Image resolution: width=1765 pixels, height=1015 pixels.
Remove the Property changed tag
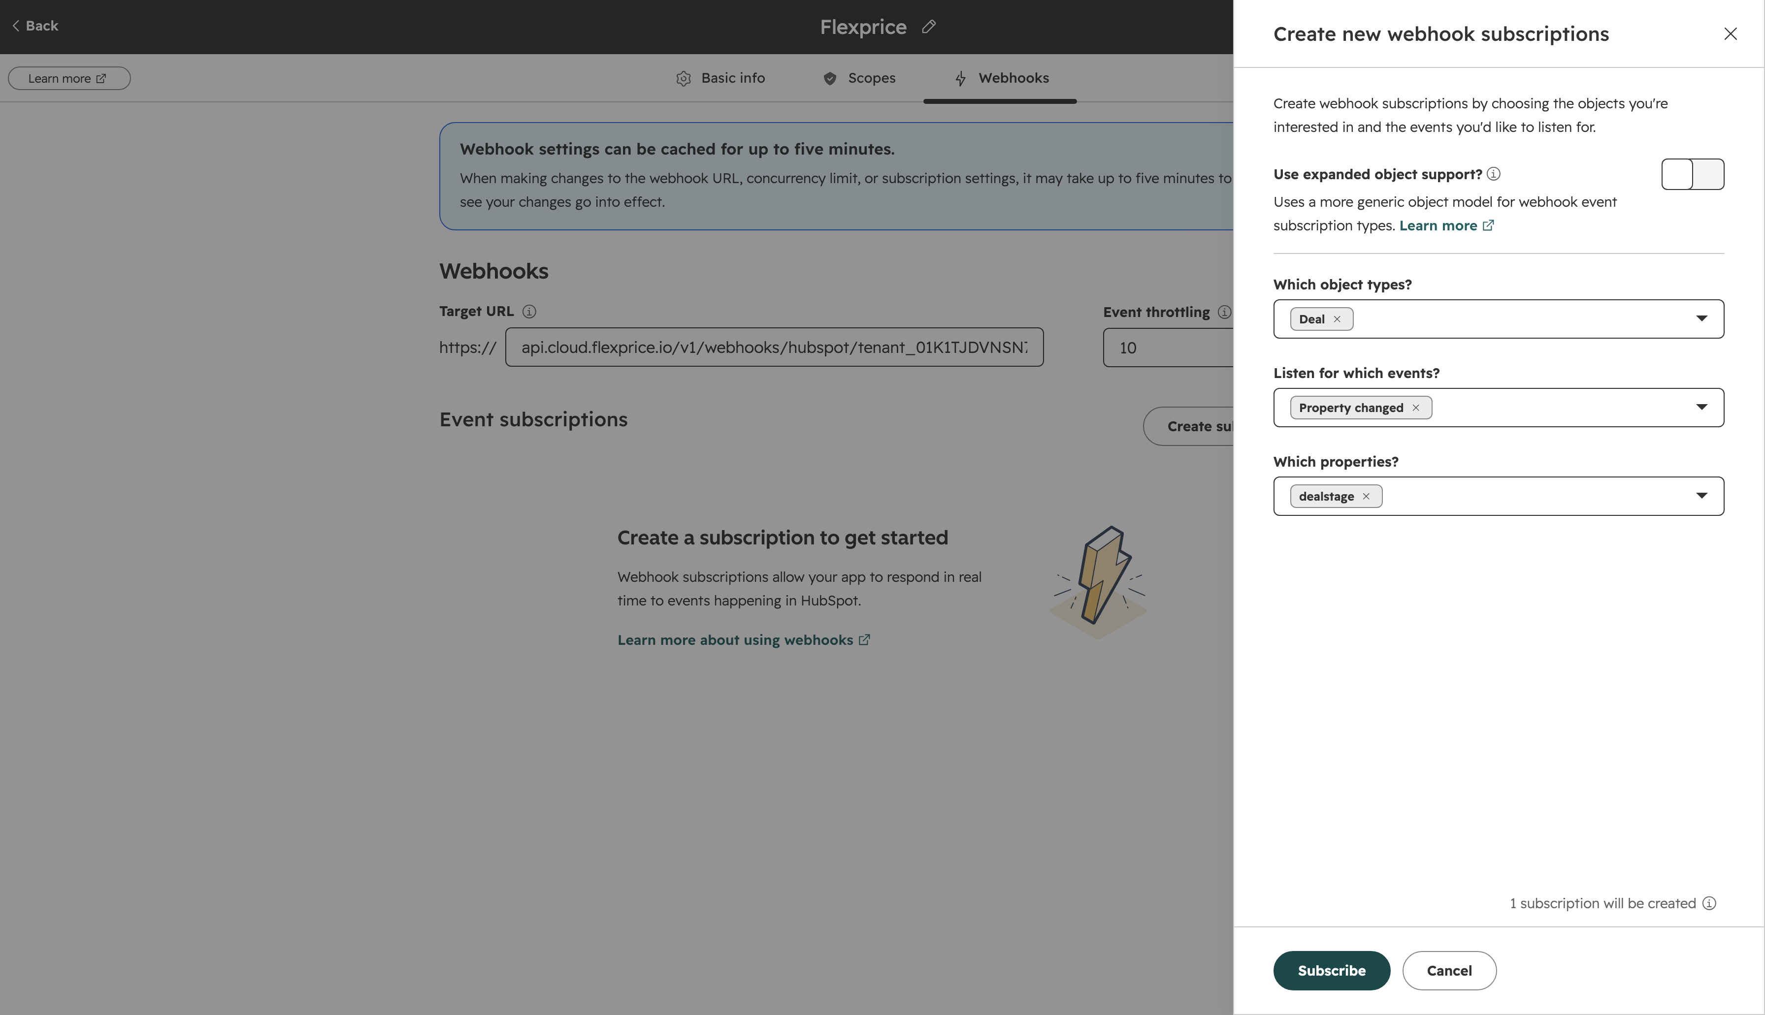(1416, 408)
